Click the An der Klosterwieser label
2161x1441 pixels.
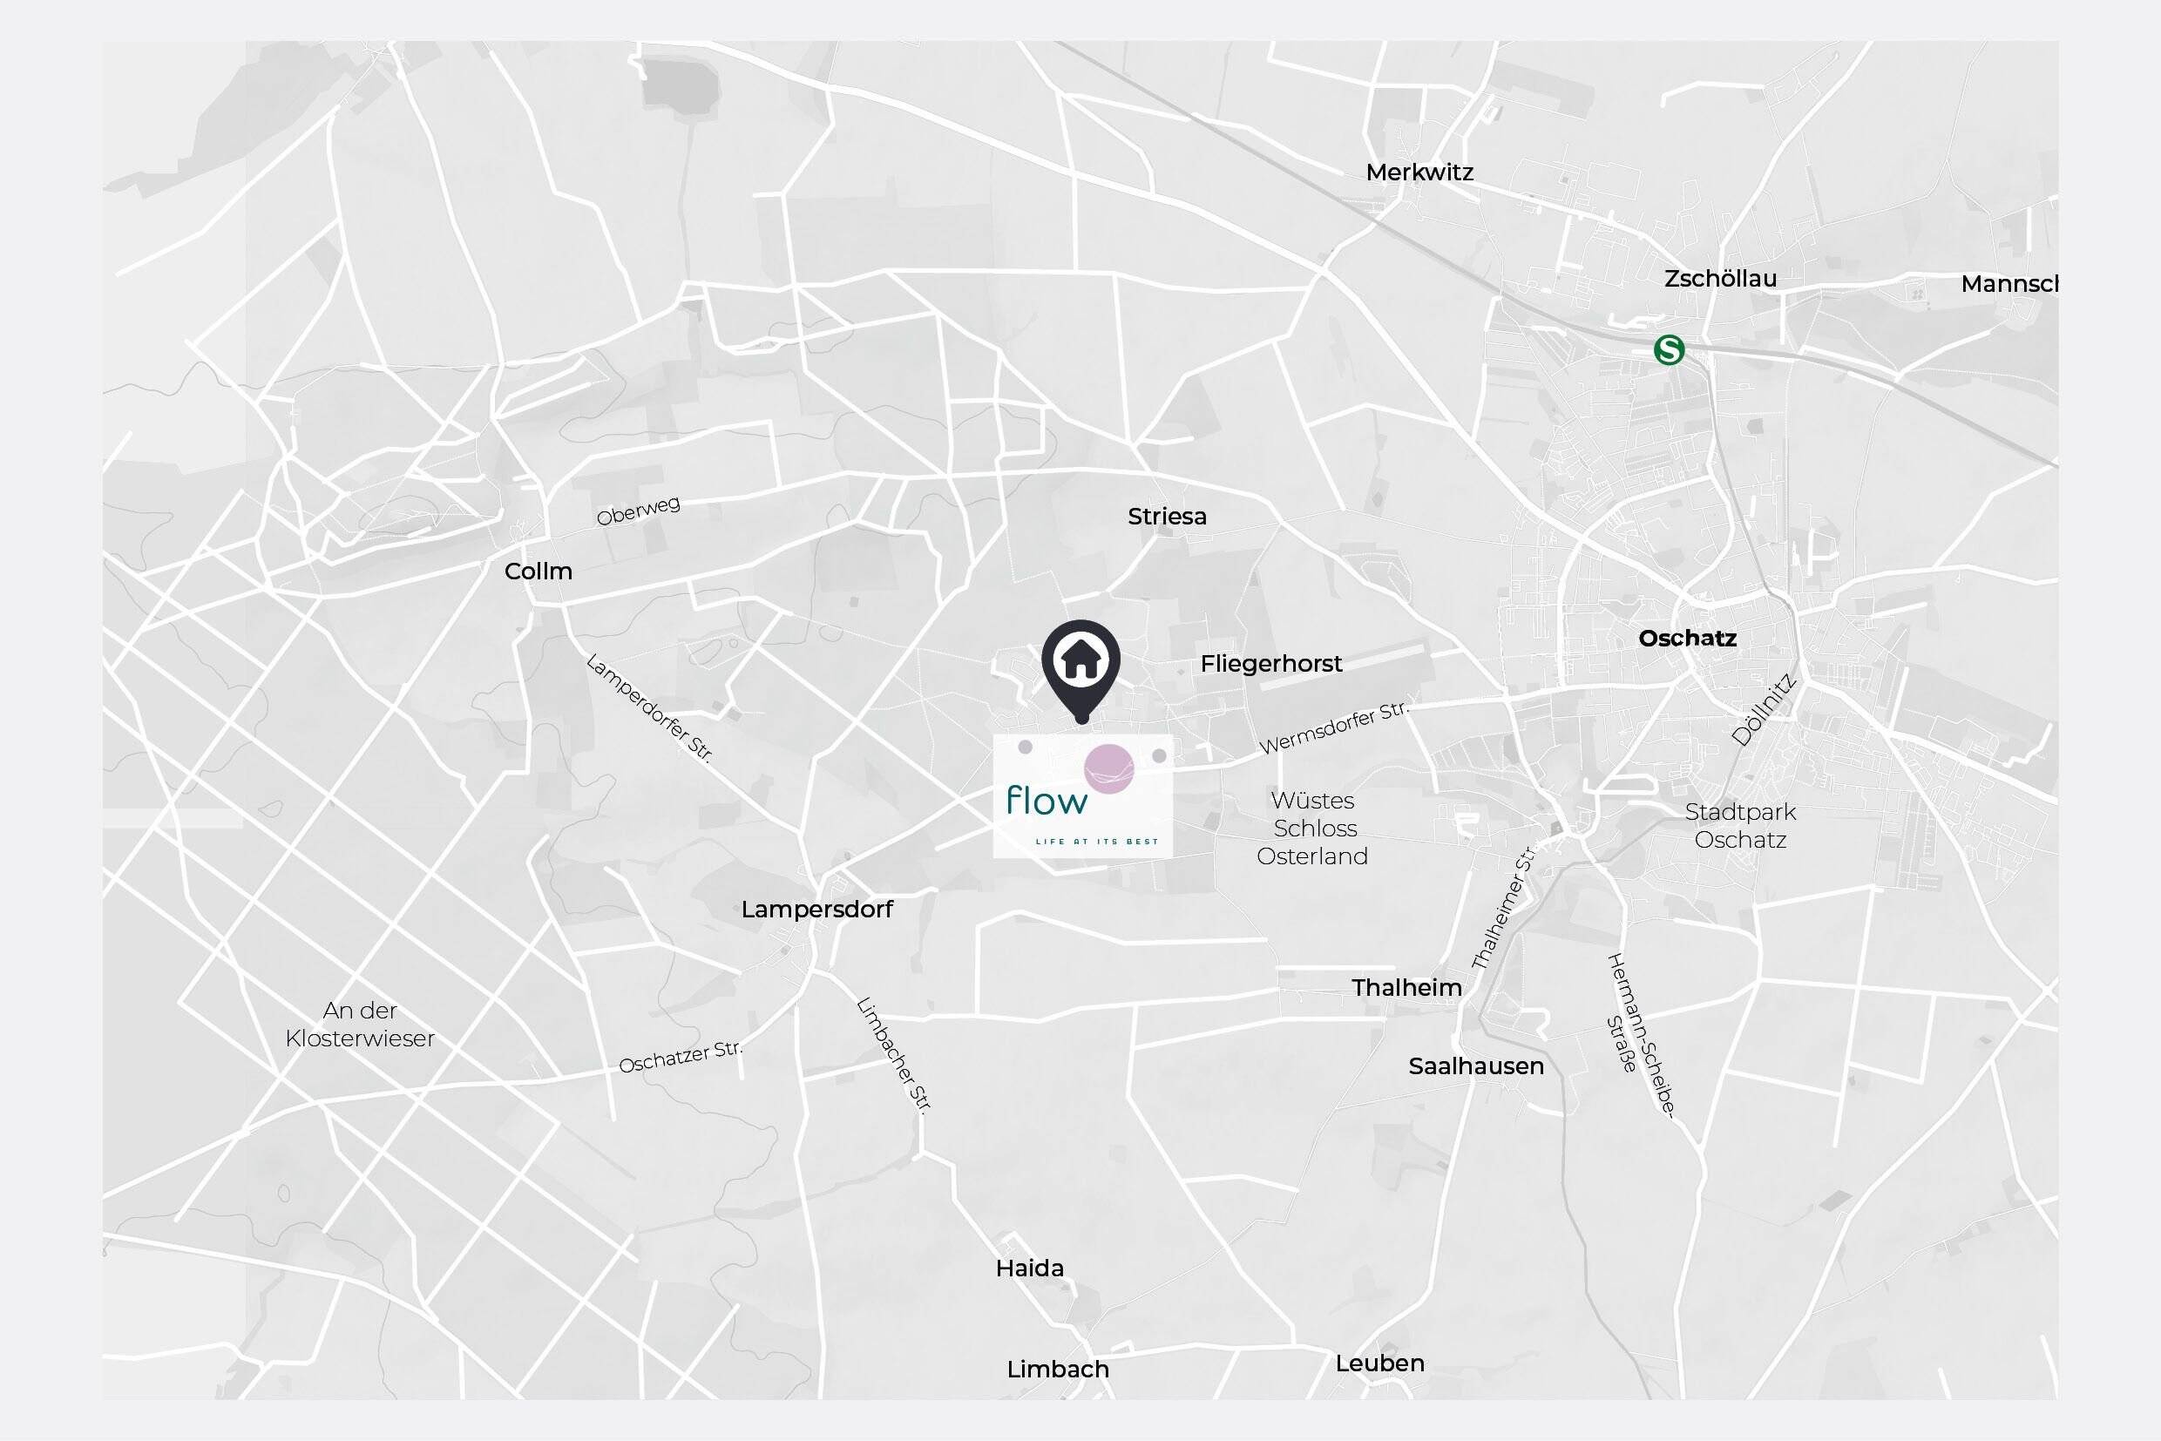click(361, 1024)
